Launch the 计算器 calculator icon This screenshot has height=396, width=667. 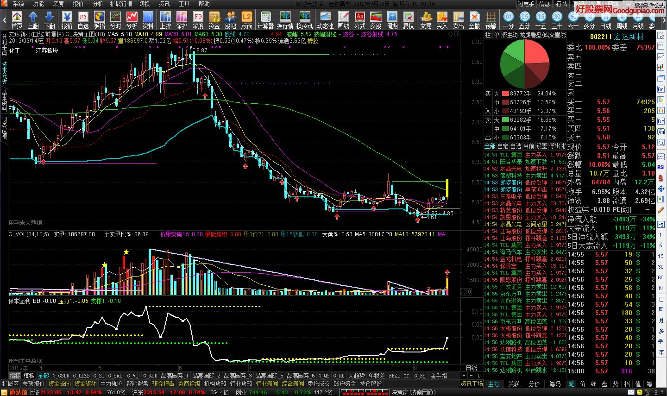coord(266,20)
